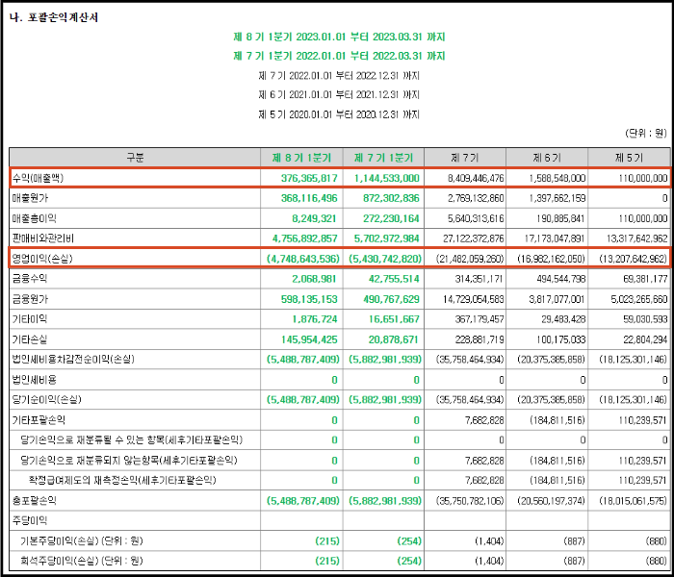Select the 기타포괄손익 row label
This screenshot has height=577, width=674.
(39, 420)
